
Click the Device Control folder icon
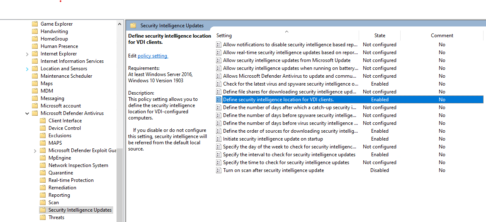(x=43, y=128)
